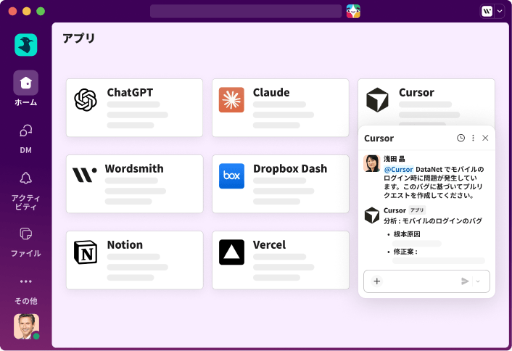The image size is (512, 351).
Task: Close the Cursor chat panel
Action: tap(485, 138)
